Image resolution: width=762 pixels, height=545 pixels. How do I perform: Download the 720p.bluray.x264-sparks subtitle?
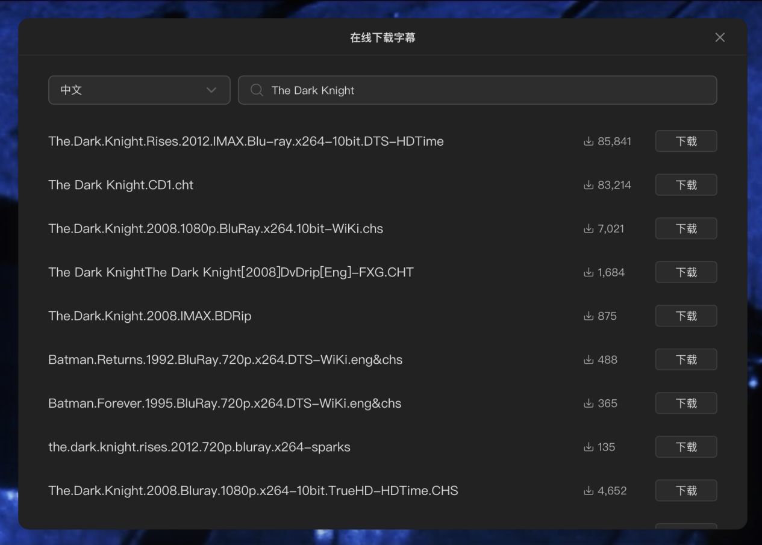tap(686, 447)
